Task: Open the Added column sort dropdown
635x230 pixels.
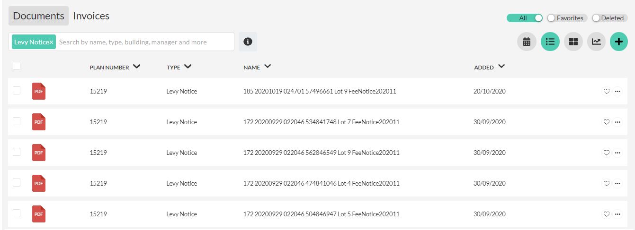Action: tap(501, 67)
